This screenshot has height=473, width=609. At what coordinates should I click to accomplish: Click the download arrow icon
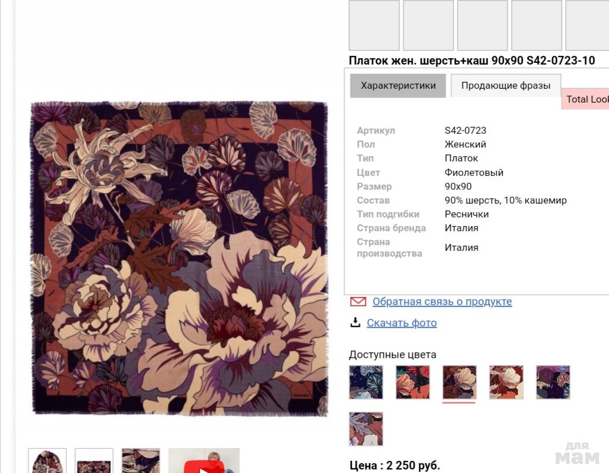pyautogui.click(x=355, y=322)
